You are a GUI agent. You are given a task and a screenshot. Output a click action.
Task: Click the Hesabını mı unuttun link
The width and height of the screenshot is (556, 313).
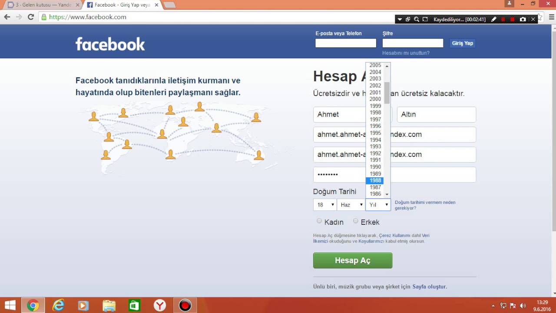(x=406, y=53)
